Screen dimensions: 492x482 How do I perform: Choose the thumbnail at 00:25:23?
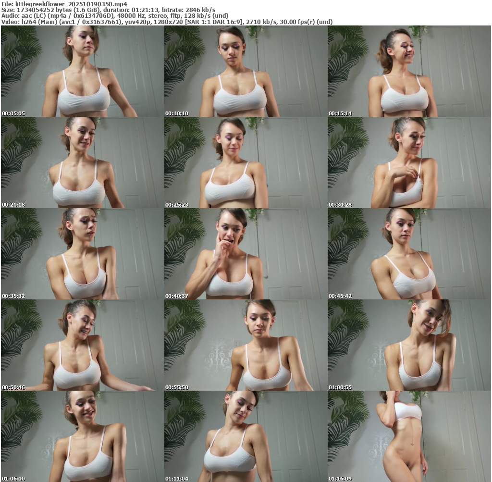click(x=246, y=162)
